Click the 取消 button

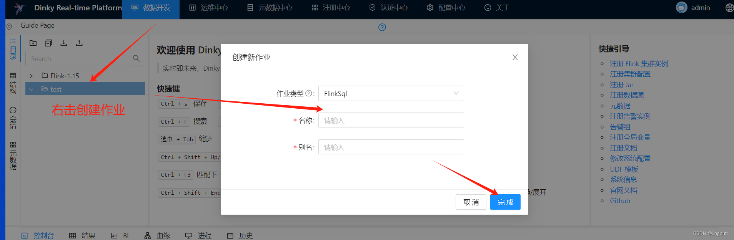[471, 202]
